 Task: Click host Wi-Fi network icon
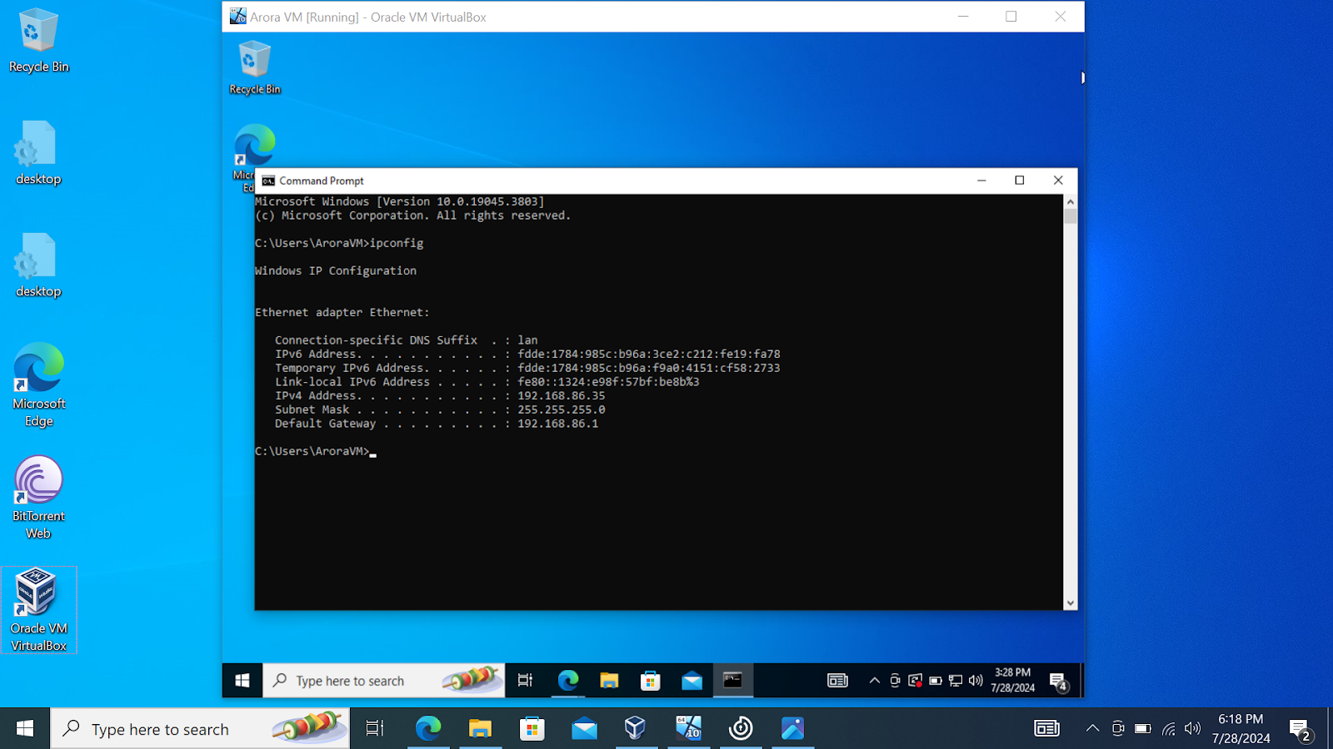[x=1168, y=729]
